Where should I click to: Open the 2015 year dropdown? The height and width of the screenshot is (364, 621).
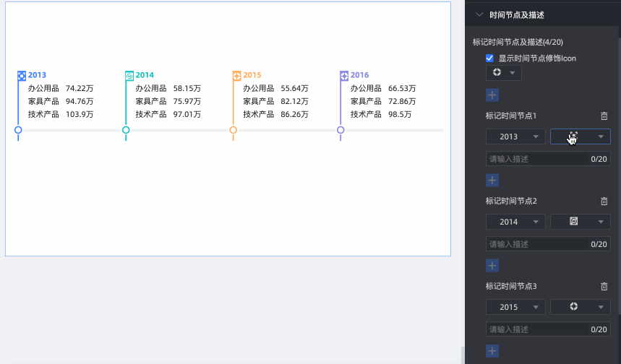pos(515,307)
